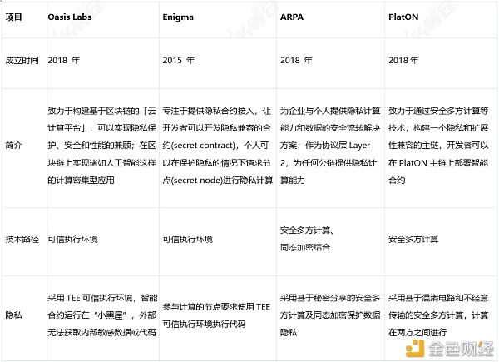Click ARPA 安全多方计算、同态加密结合 cell
This screenshot has height=362, width=499.
coord(307,239)
